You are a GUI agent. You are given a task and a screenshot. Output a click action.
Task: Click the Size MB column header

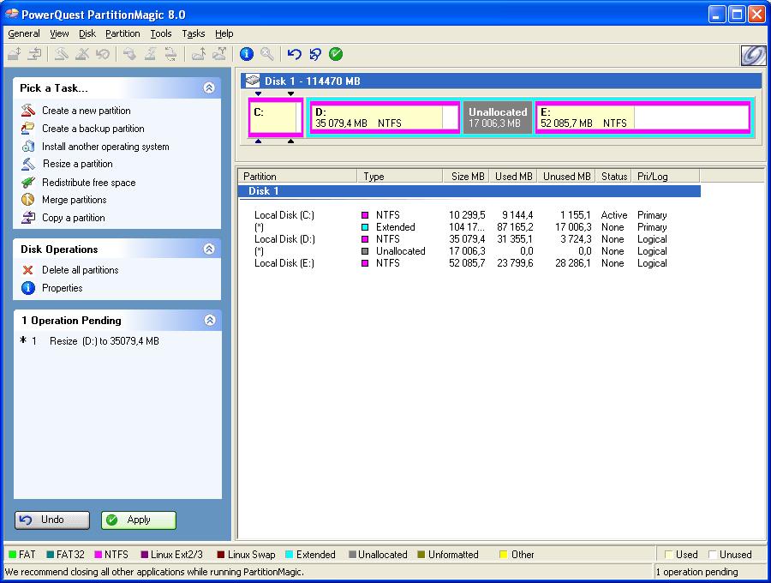(466, 176)
